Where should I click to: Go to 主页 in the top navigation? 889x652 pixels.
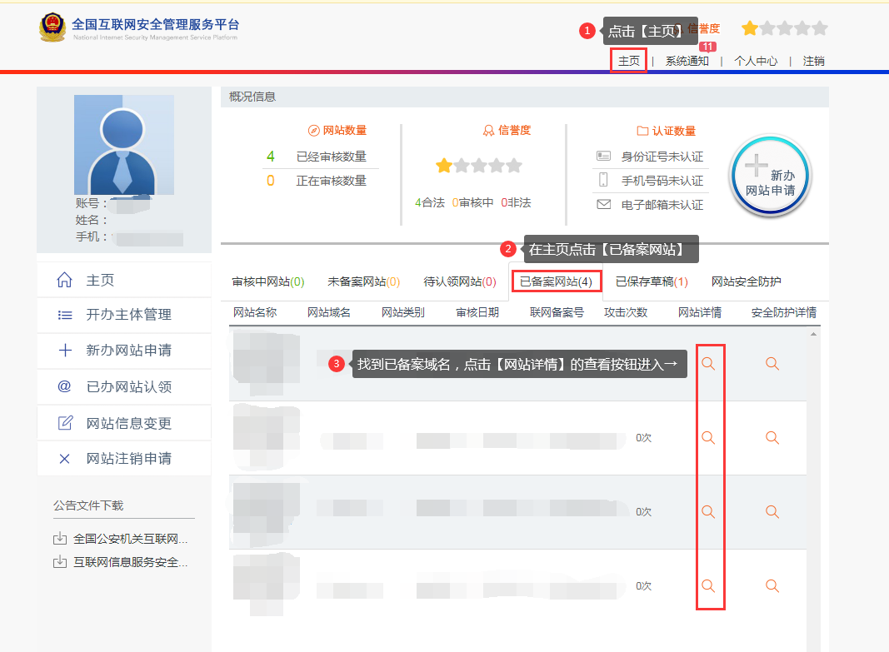click(628, 61)
